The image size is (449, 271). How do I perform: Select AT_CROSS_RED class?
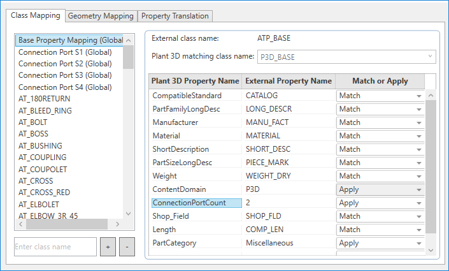tap(69, 192)
